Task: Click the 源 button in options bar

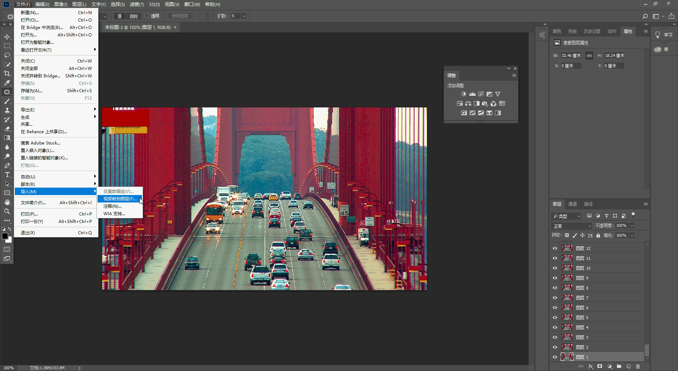Action: pos(119,16)
